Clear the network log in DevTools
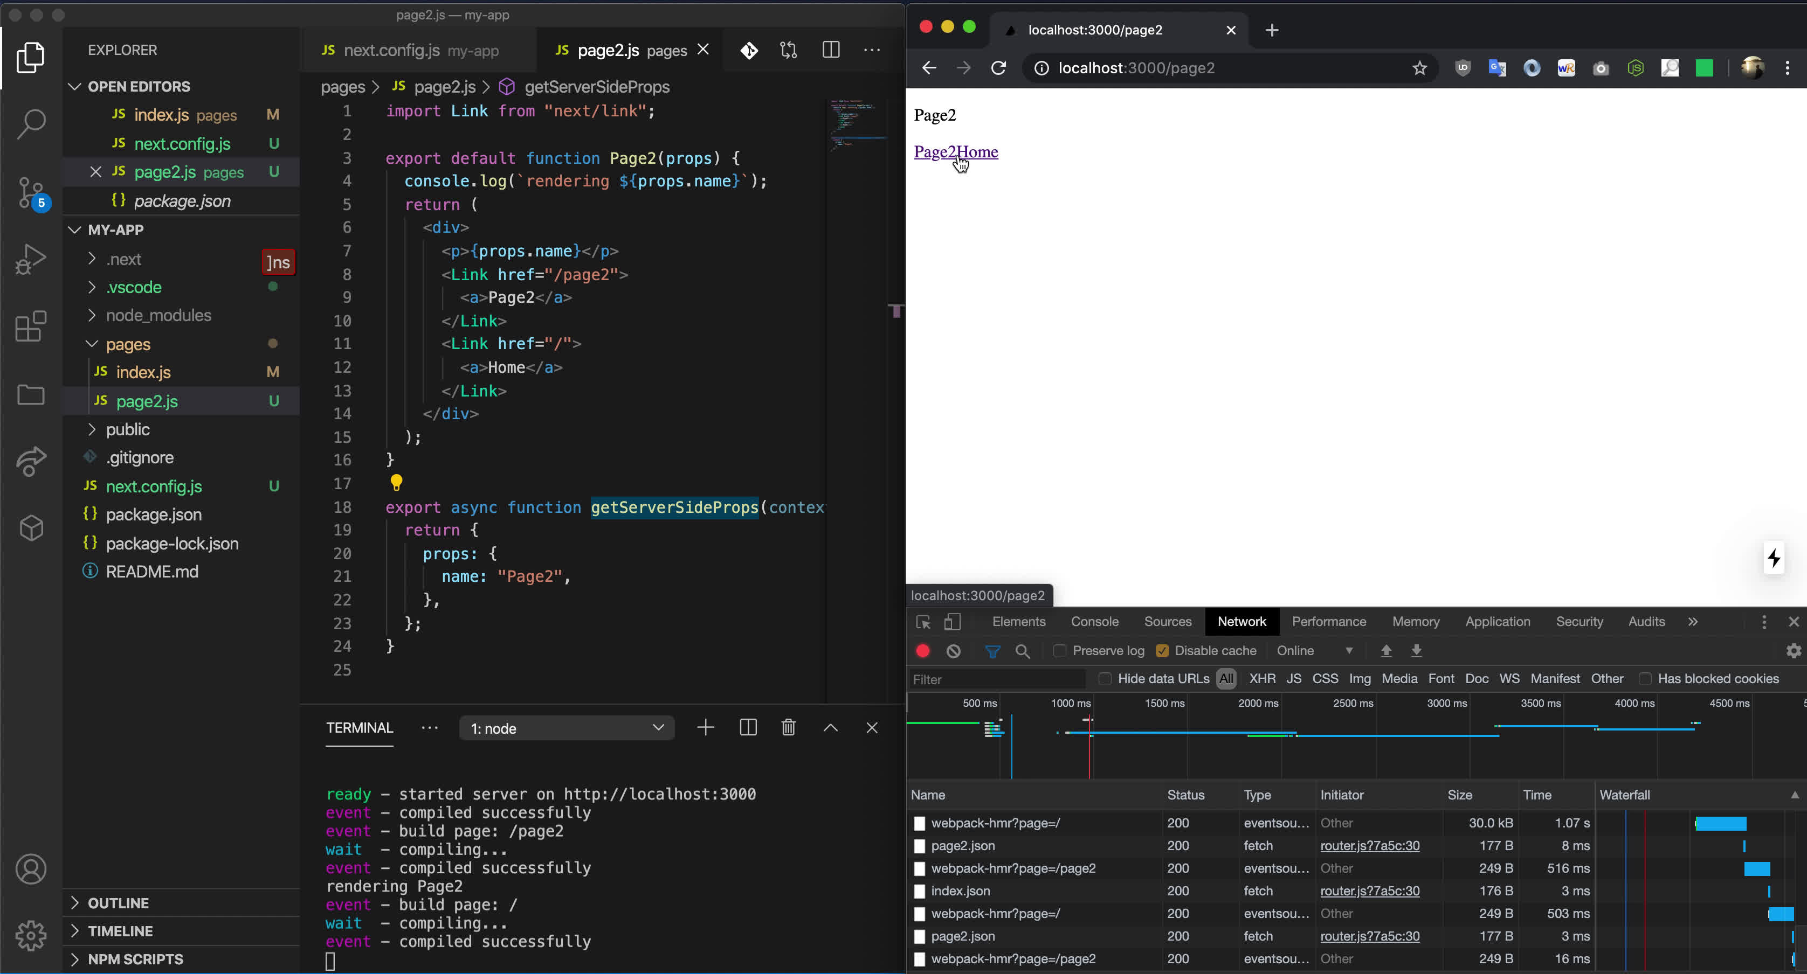1807x974 pixels. 953,651
